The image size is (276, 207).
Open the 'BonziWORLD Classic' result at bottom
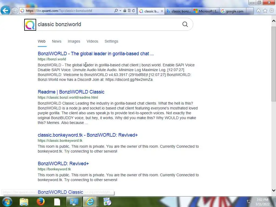[x=60, y=192]
